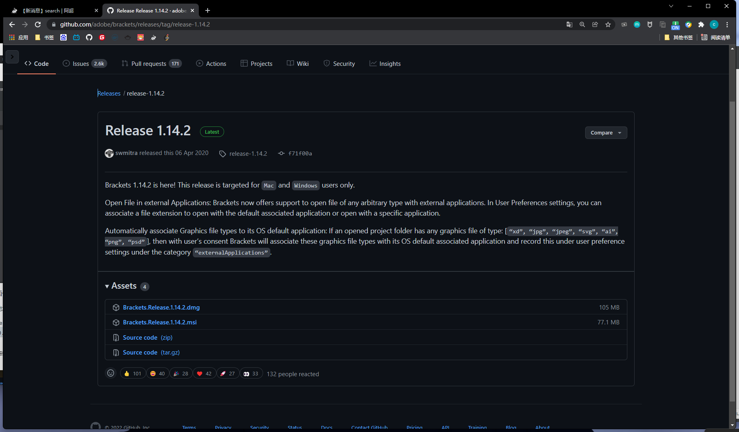Open the Apps grid shortcut in bookmarks bar
This screenshot has height=432, width=739.
[18, 37]
